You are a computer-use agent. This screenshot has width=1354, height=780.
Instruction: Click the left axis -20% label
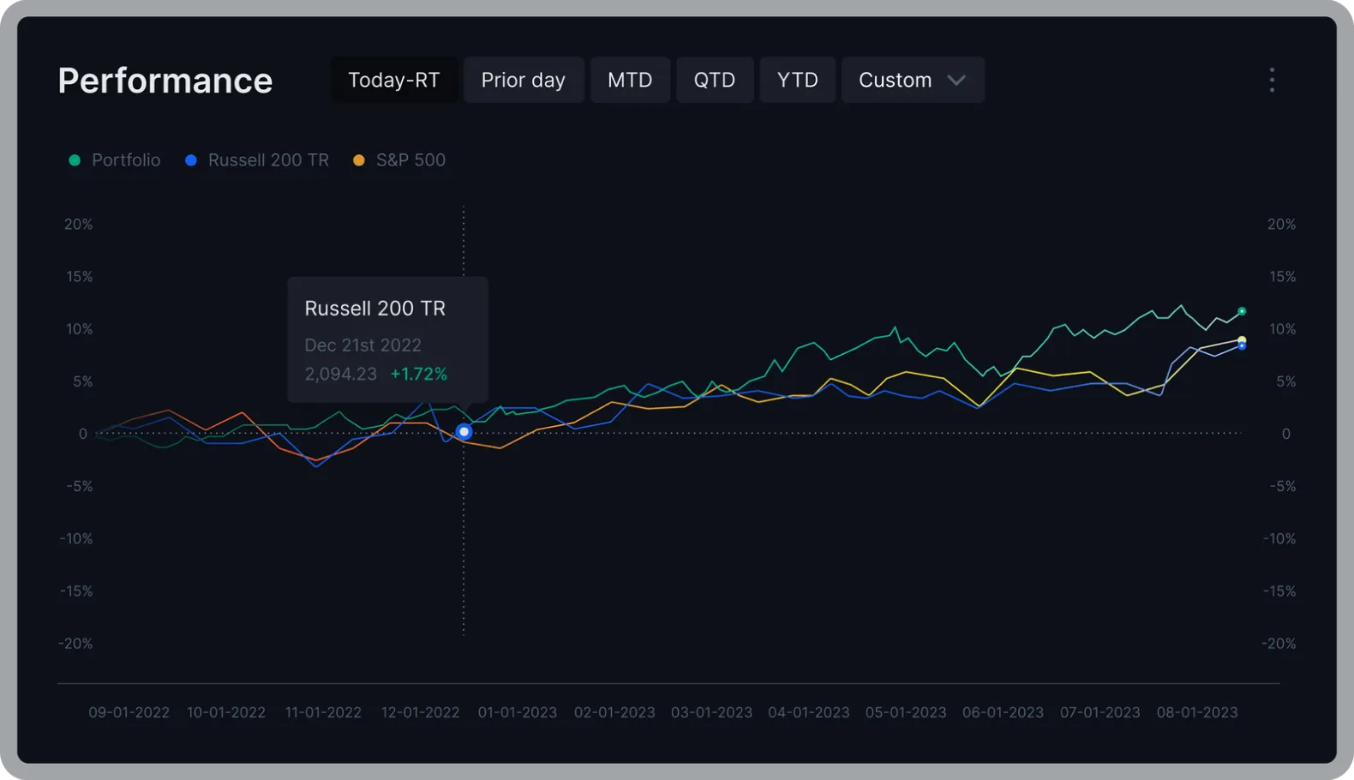pos(75,644)
